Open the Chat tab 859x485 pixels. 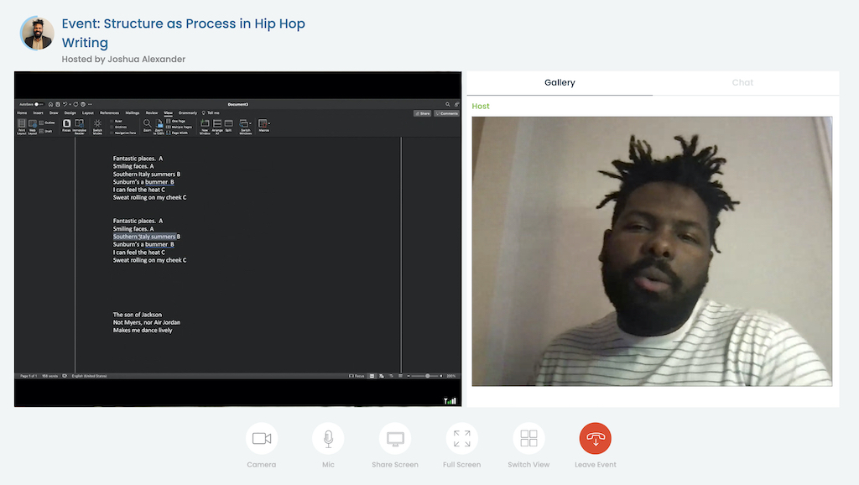(x=742, y=83)
